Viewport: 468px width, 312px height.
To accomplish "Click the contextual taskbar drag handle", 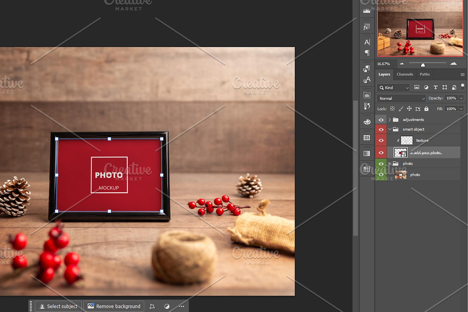I will click(x=31, y=306).
